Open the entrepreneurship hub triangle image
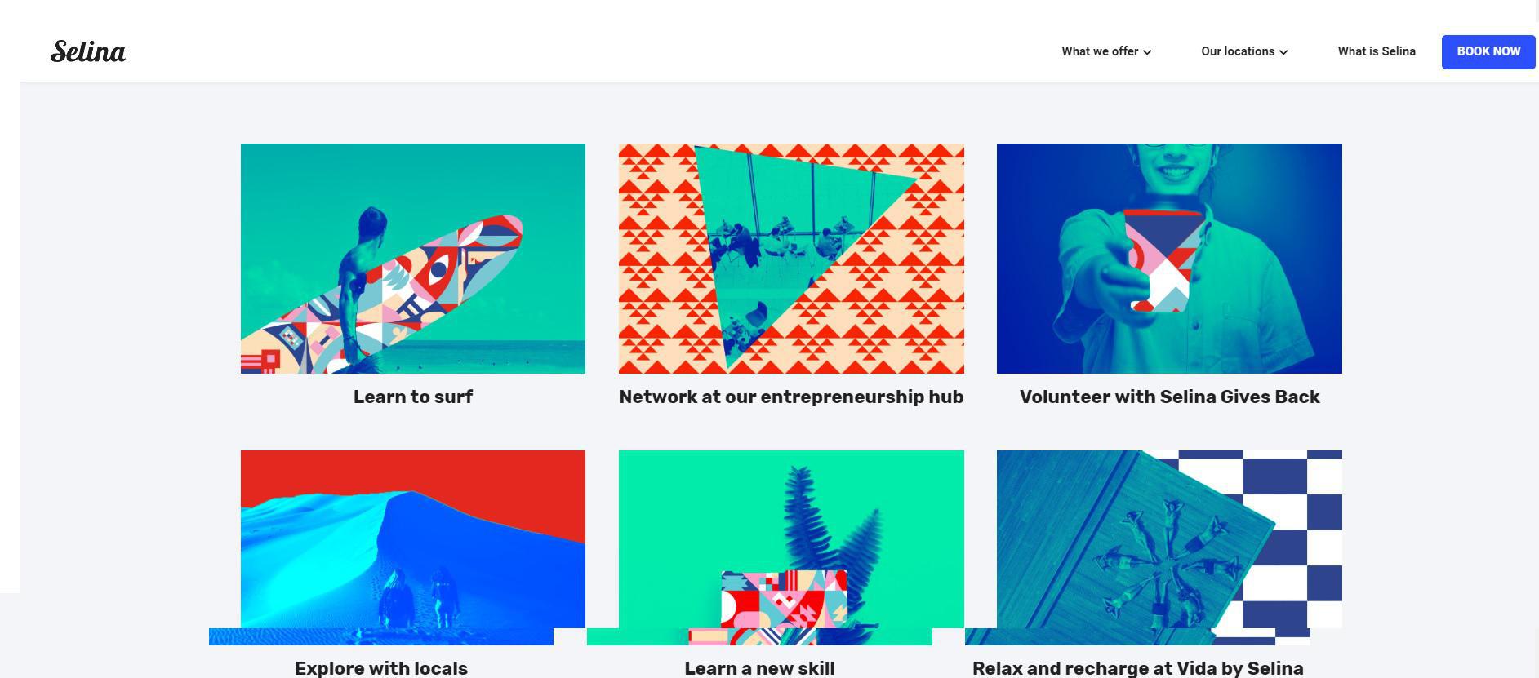The height and width of the screenshot is (678, 1539). pos(791,259)
